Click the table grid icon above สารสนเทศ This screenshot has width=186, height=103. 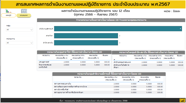click(x=24, y=11)
